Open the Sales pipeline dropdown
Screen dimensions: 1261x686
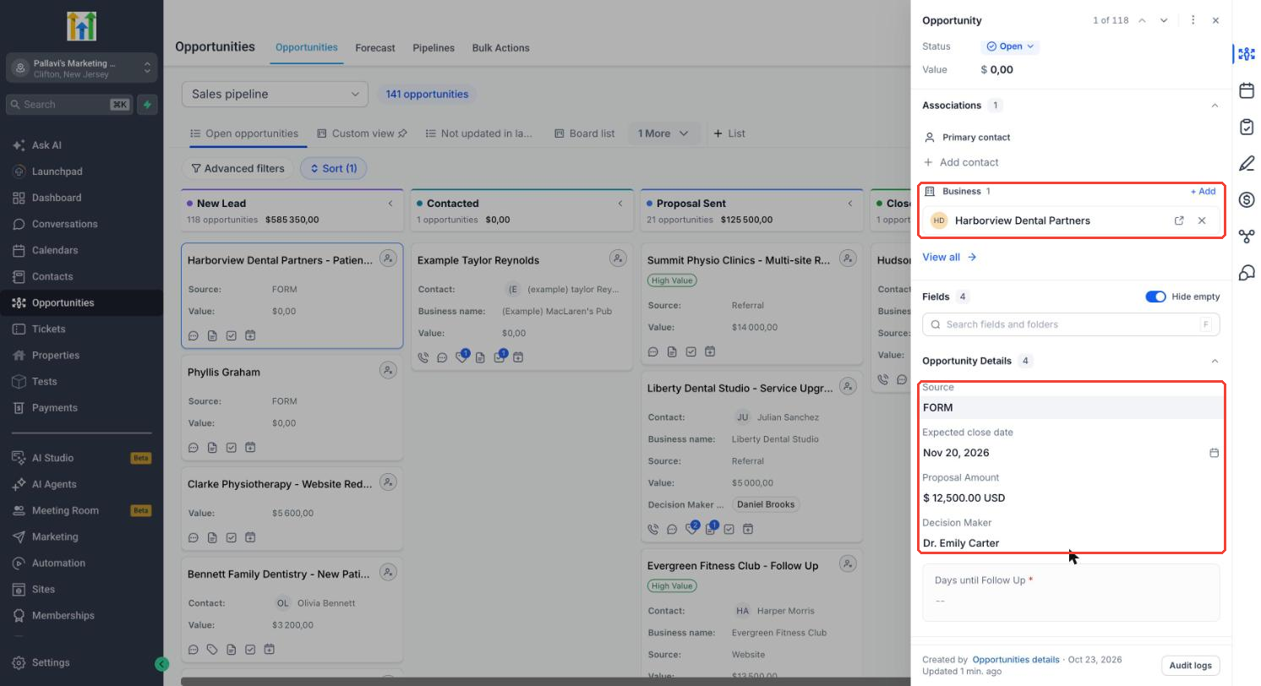pos(275,94)
